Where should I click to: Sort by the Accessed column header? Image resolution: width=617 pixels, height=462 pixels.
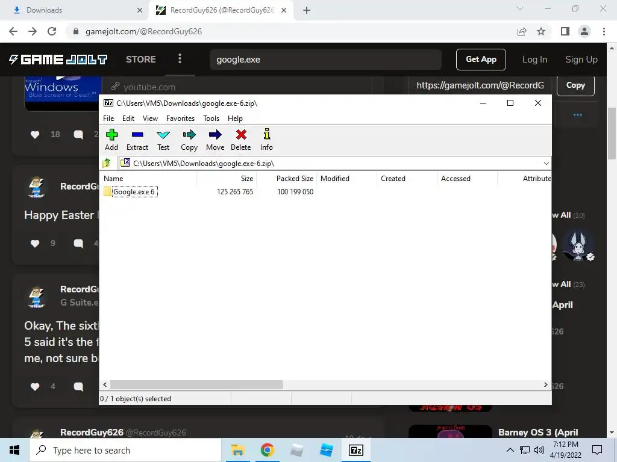click(x=467, y=178)
